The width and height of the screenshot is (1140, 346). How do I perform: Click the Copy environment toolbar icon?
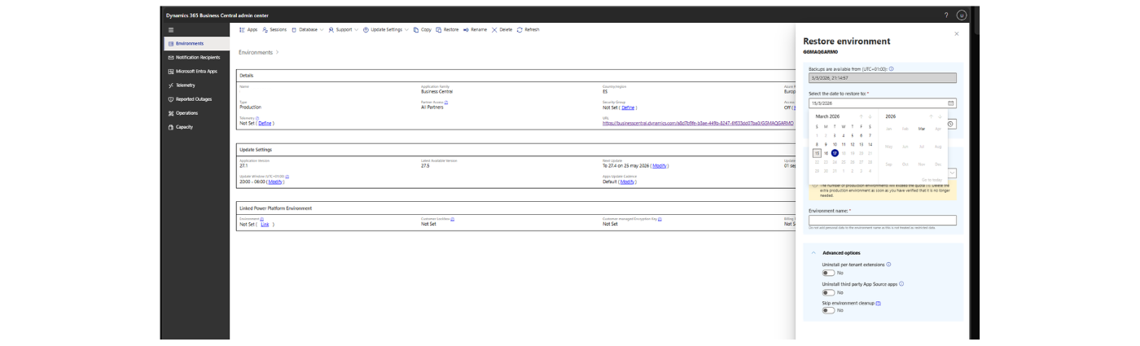416,29
